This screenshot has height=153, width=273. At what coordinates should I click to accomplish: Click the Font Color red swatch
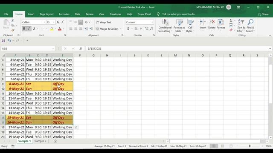[x=60, y=29]
